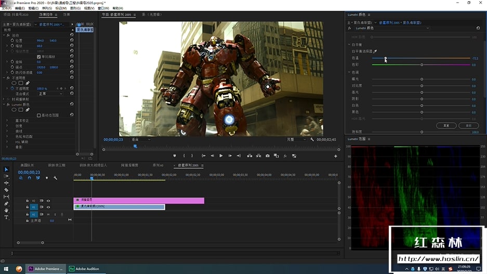Toggle the Opacity stopwatch animation
This screenshot has width=487, height=274.
(12, 88)
